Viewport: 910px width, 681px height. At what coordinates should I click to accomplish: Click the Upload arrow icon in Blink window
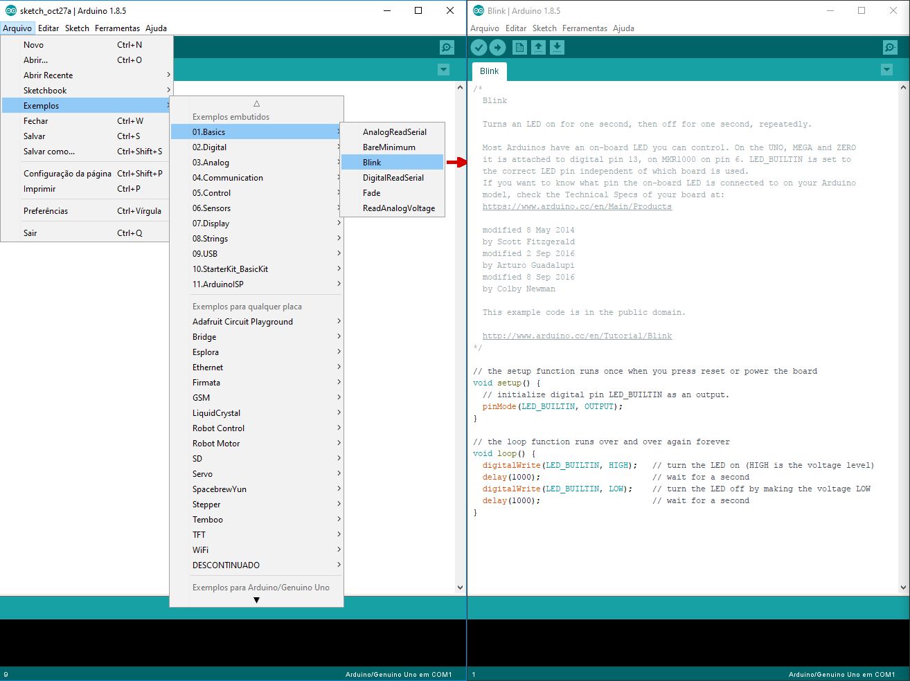click(x=498, y=47)
